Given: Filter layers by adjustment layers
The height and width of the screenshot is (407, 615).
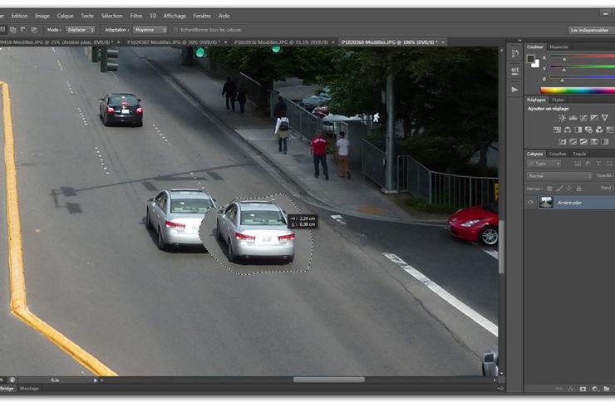Looking at the screenshot, I should coord(588,164).
